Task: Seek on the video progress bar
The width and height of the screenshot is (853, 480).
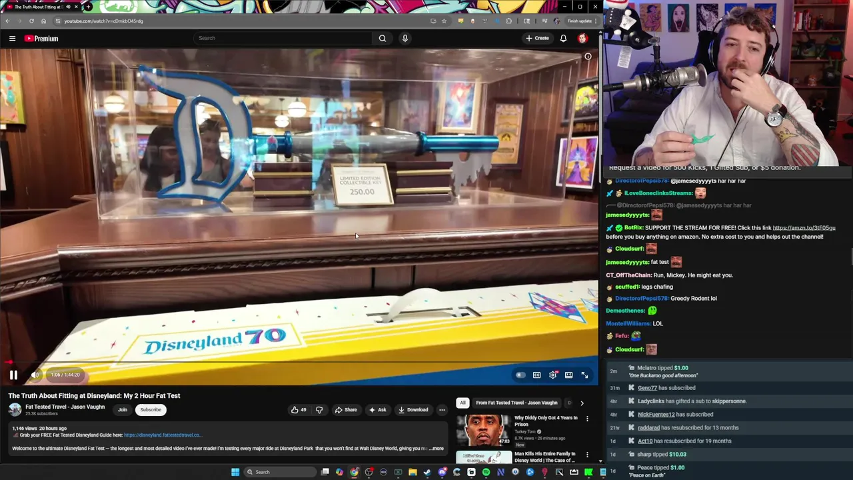Action: (299, 363)
